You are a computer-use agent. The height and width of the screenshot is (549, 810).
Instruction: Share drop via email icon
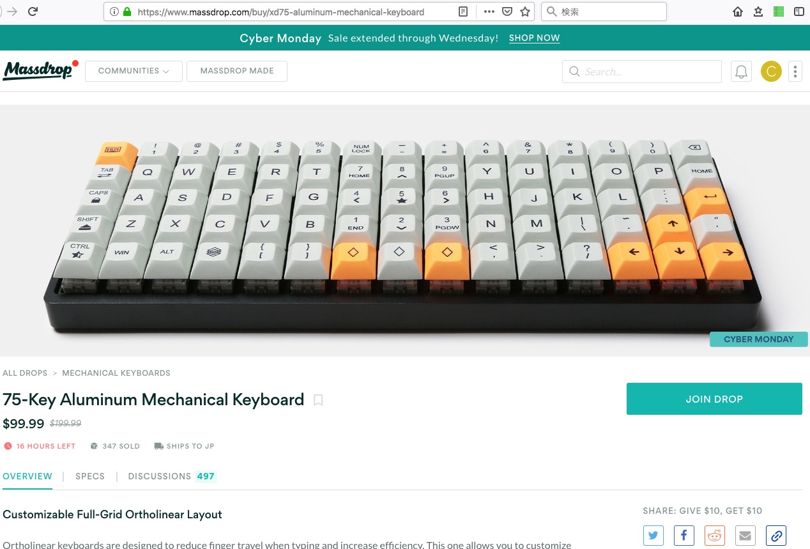(745, 536)
